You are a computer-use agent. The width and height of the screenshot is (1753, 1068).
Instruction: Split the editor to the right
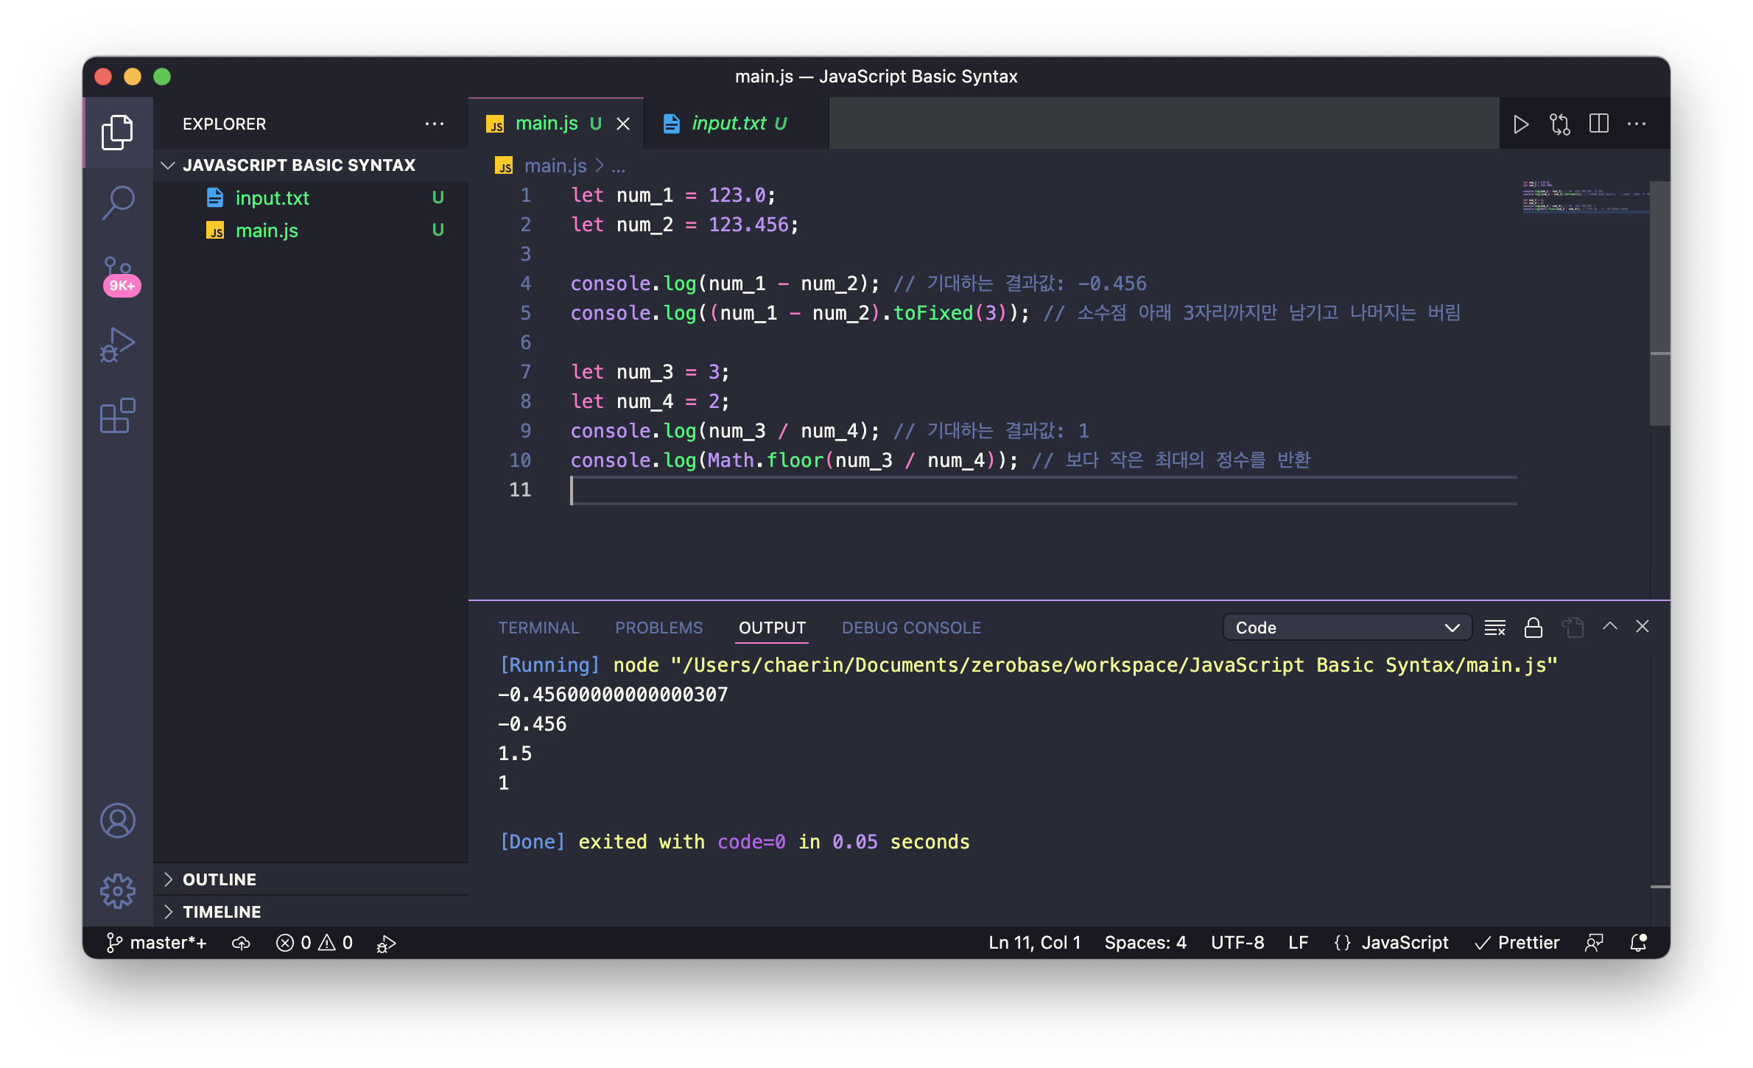[x=1598, y=124]
